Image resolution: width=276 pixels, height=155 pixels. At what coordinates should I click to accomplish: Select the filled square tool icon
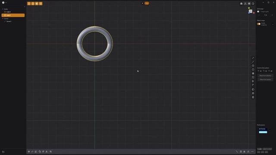pos(253,73)
